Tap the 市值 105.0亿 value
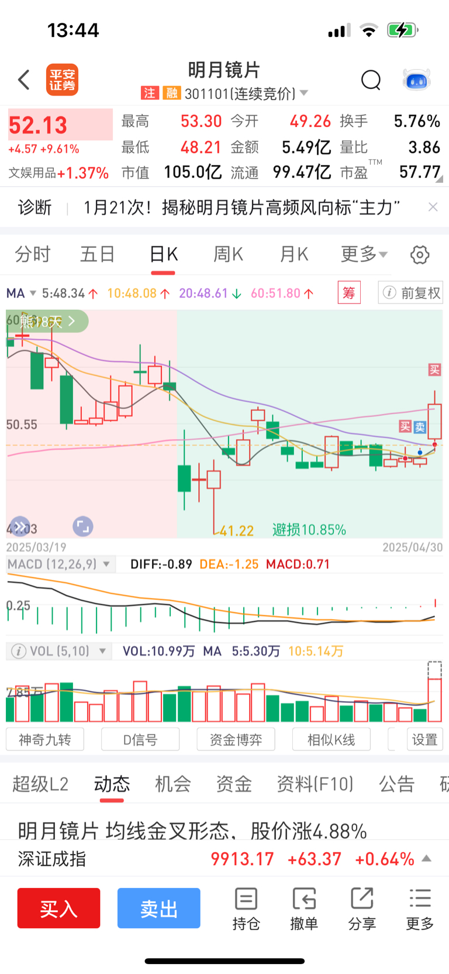Screen dimensions: 449x974 193,172
